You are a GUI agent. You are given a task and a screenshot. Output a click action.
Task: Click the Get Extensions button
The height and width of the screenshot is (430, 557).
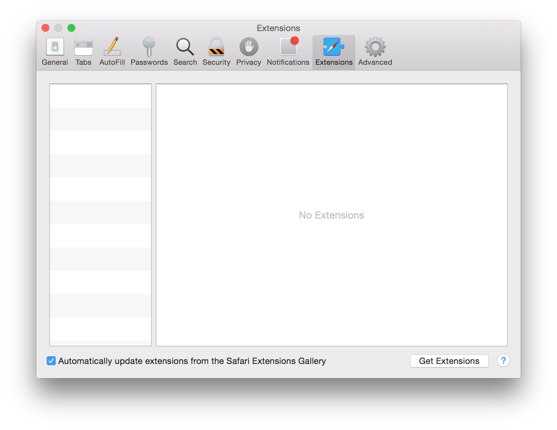tap(449, 361)
